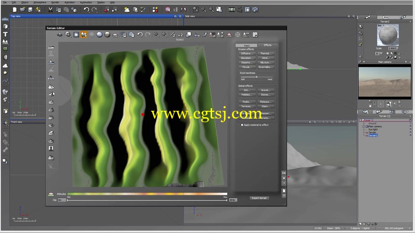Viewport: 415px width, 233px height.
Task: Select the cube primitive tool in sidebar
Action: pos(5,26)
